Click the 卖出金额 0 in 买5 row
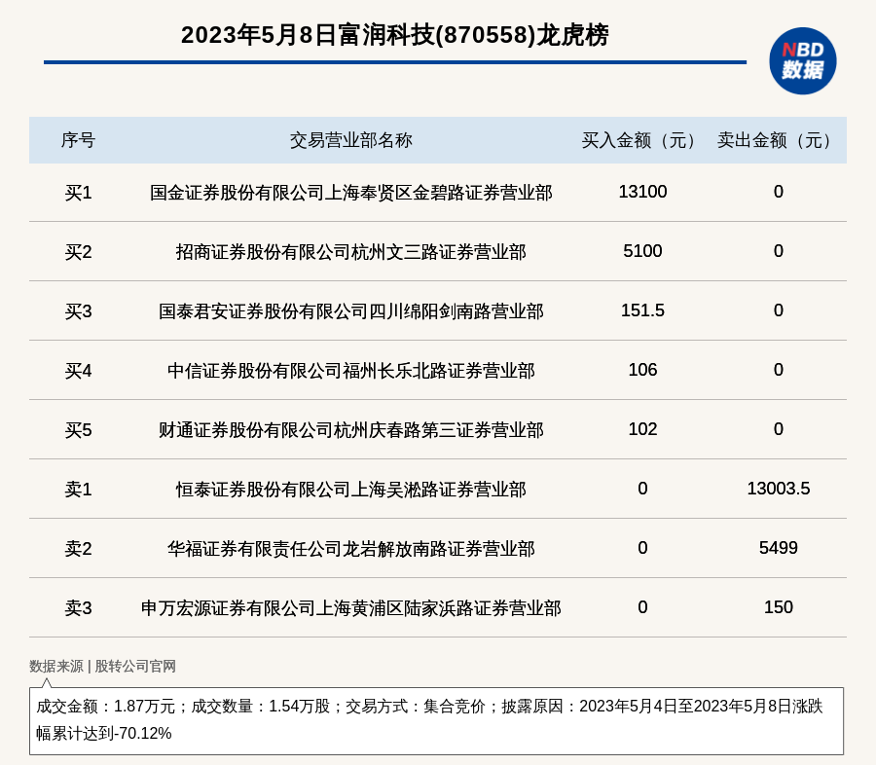The height and width of the screenshot is (765, 876). coord(779,428)
